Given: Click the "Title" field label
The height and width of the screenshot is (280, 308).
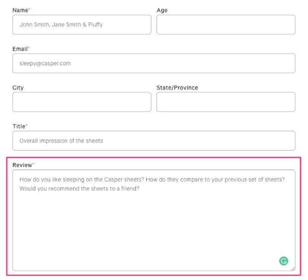Looking at the screenshot, I should [x=19, y=126].
